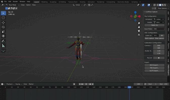Switch perspective/orthographic grid icon
The height and width of the screenshot is (100, 170).
[139, 35]
